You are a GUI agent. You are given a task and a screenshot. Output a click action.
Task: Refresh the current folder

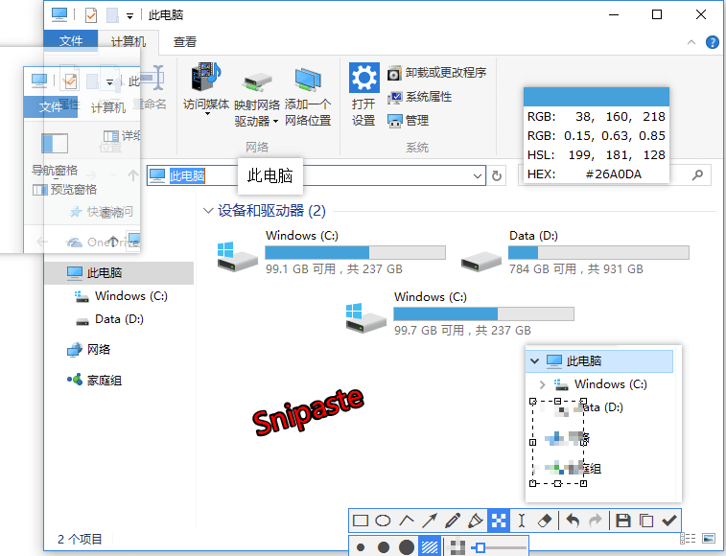tap(497, 176)
